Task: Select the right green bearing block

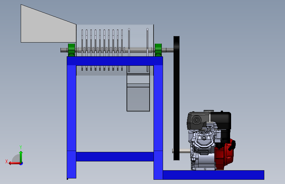Action: point(158,50)
